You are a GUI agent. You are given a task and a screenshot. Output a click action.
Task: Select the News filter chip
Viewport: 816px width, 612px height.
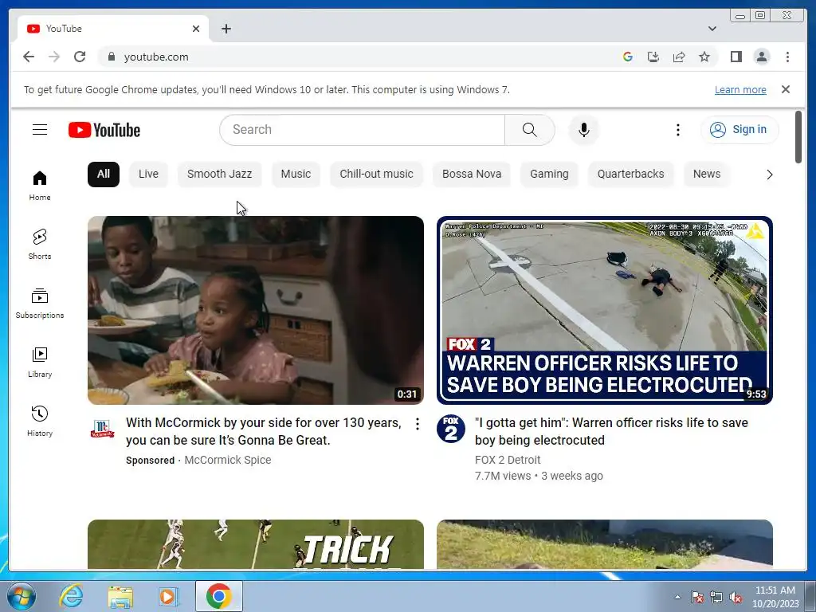pos(706,174)
